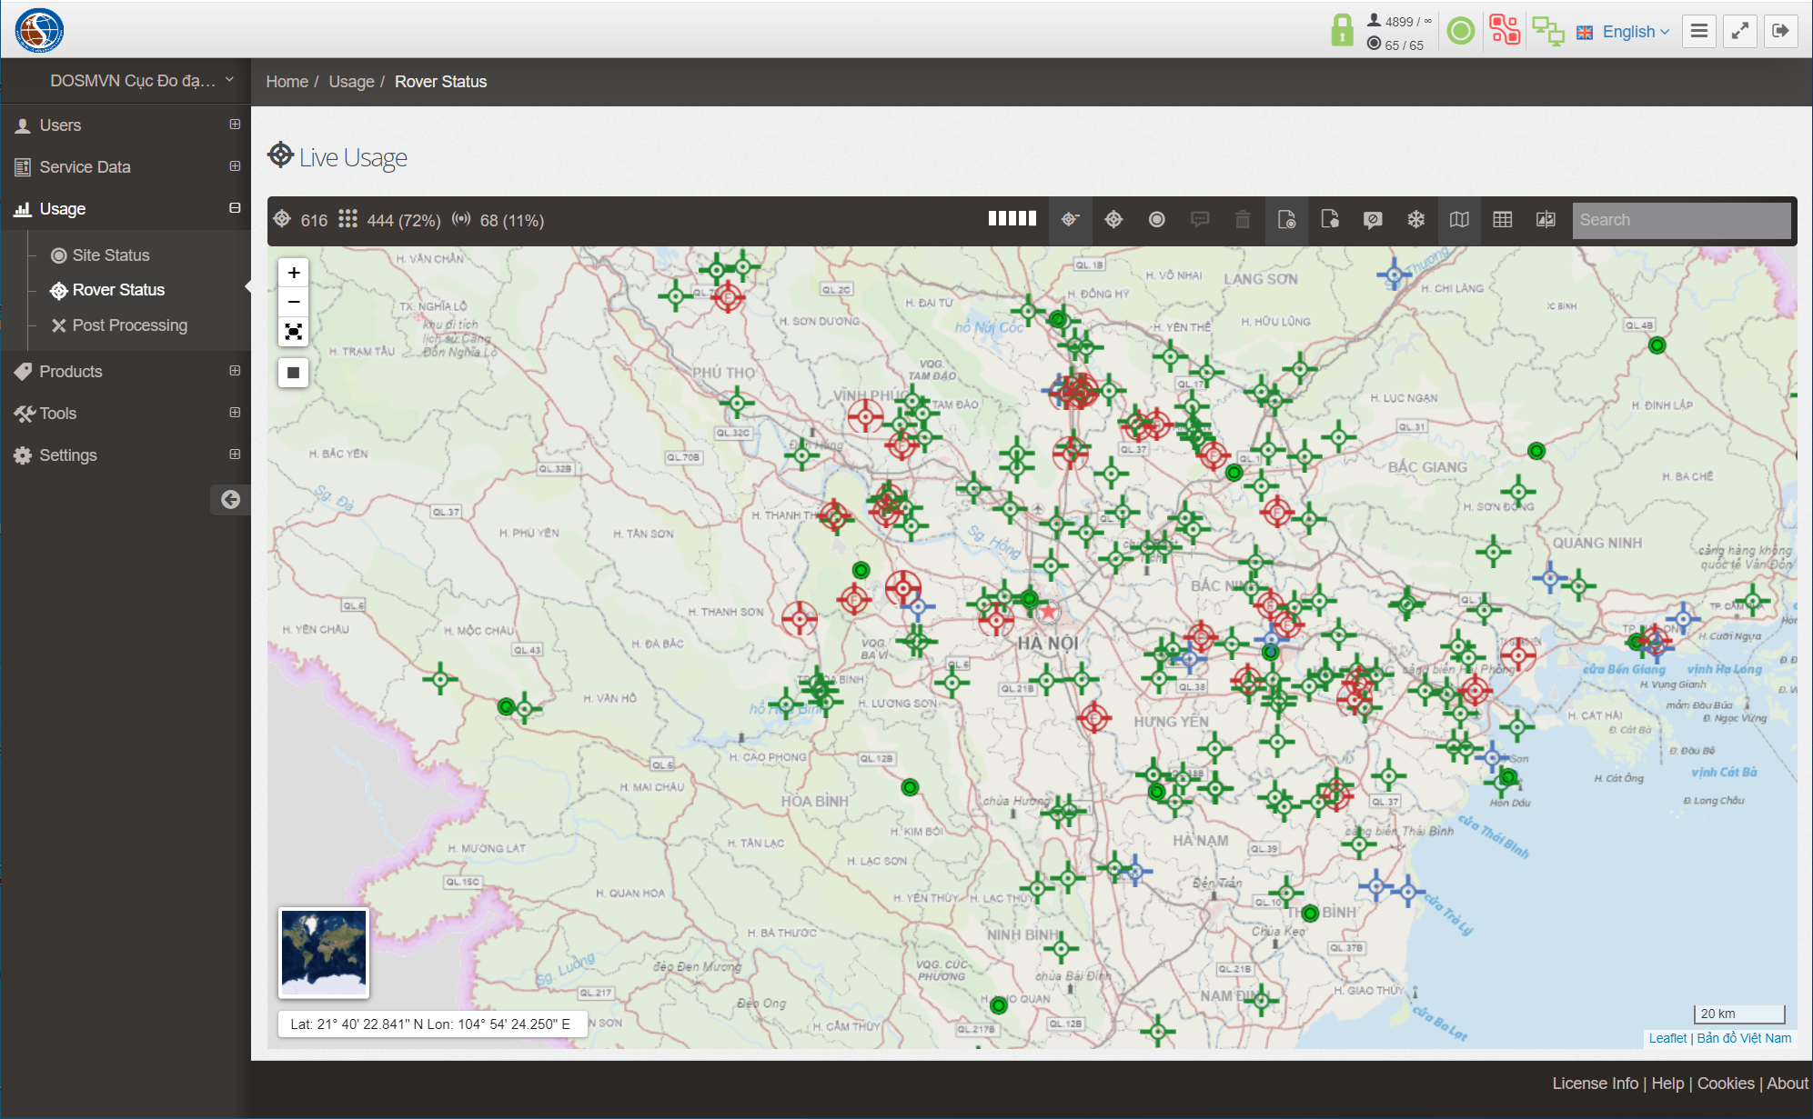This screenshot has height=1119, width=1813.
Task: Click the logout arrow icon
Action: pyautogui.click(x=1780, y=31)
